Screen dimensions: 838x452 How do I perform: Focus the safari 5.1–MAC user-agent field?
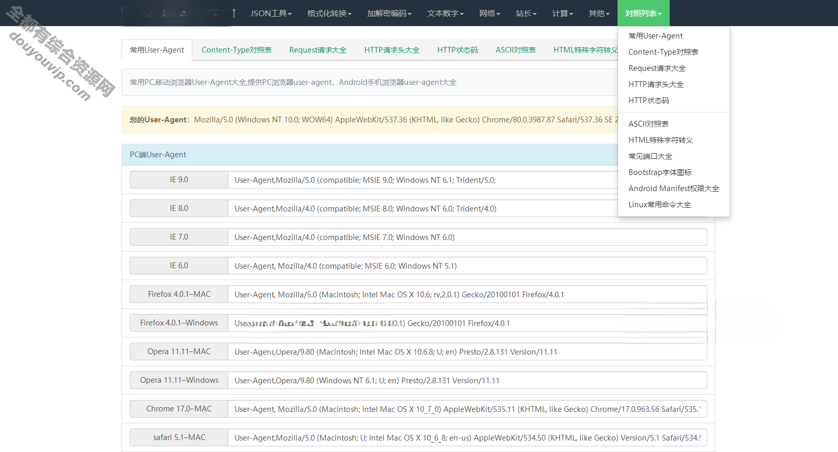pos(467,437)
